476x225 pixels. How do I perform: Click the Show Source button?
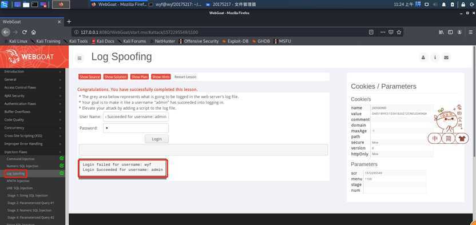click(90, 77)
